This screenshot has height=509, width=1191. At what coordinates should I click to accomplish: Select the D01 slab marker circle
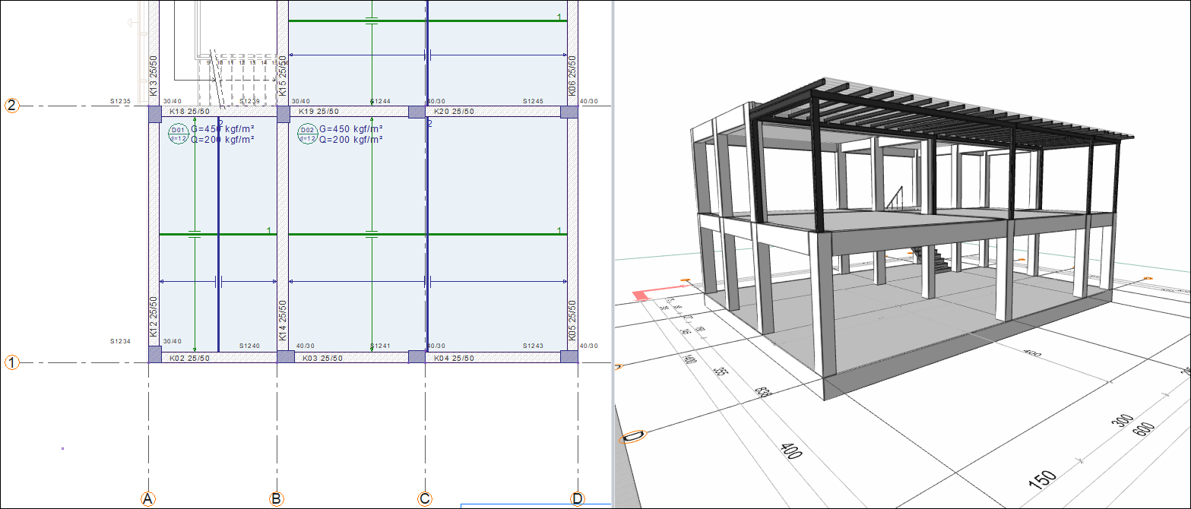178,134
